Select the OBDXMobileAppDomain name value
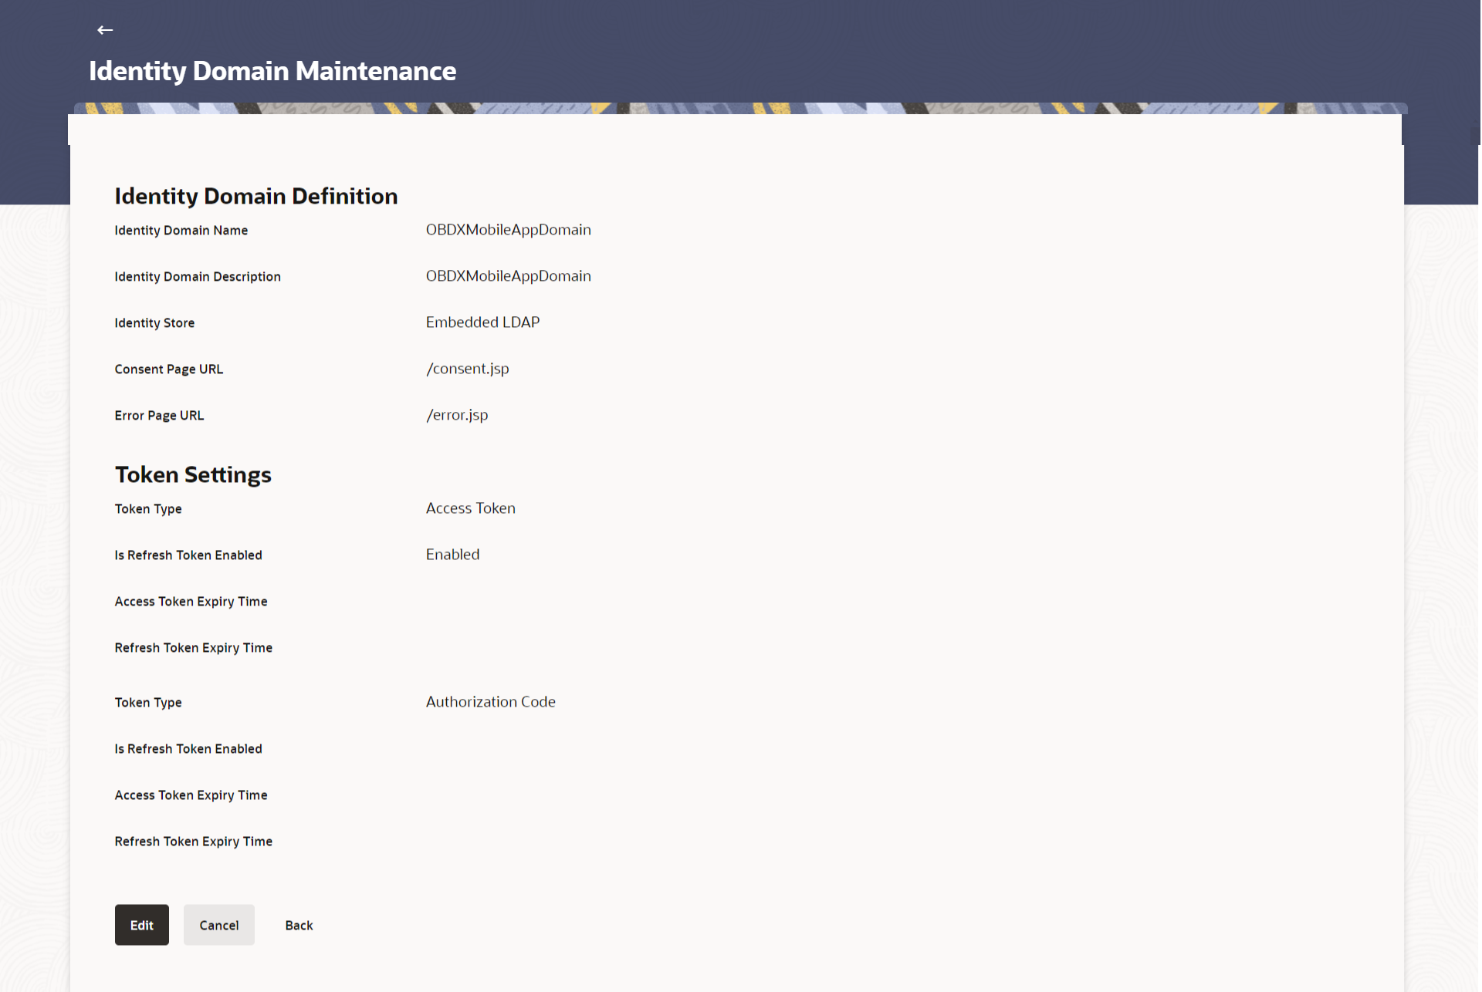 [x=508, y=230]
